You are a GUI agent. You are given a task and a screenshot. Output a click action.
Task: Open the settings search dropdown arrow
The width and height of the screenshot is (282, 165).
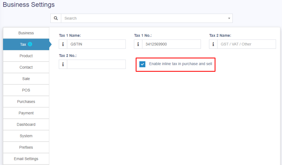pyautogui.click(x=229, y=18)
